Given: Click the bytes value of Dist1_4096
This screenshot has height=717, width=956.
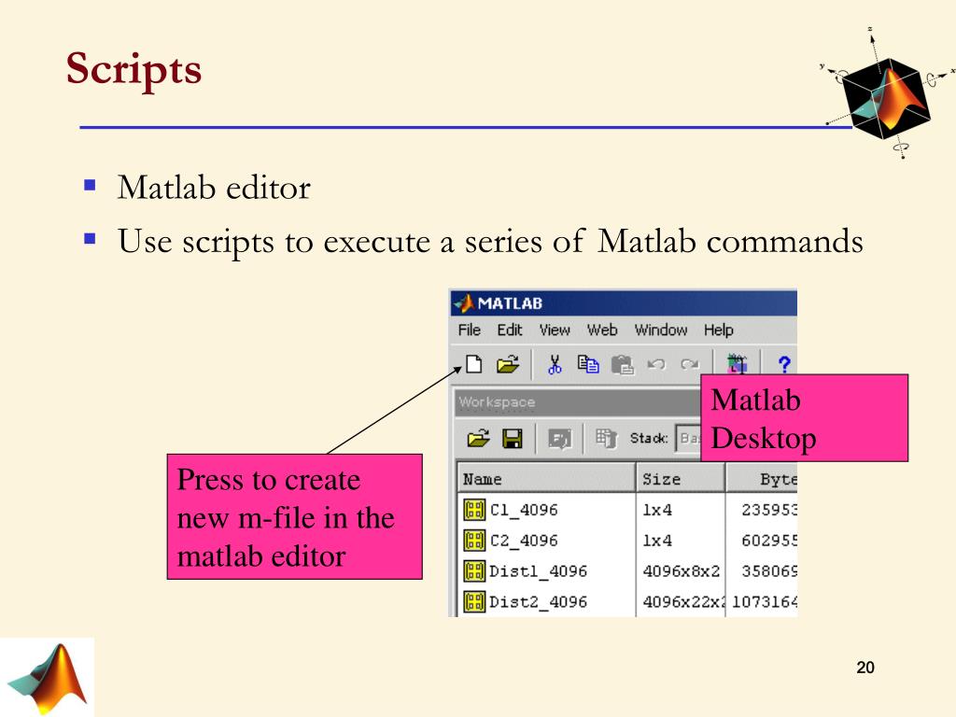Looking at the screenshot, I should tap(769, 570).
